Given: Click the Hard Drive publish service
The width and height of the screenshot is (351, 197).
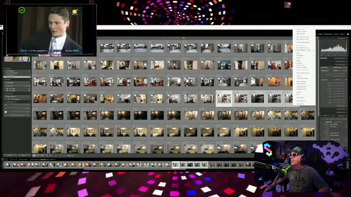Looking at the screenshot, I should tap(17, 105).
